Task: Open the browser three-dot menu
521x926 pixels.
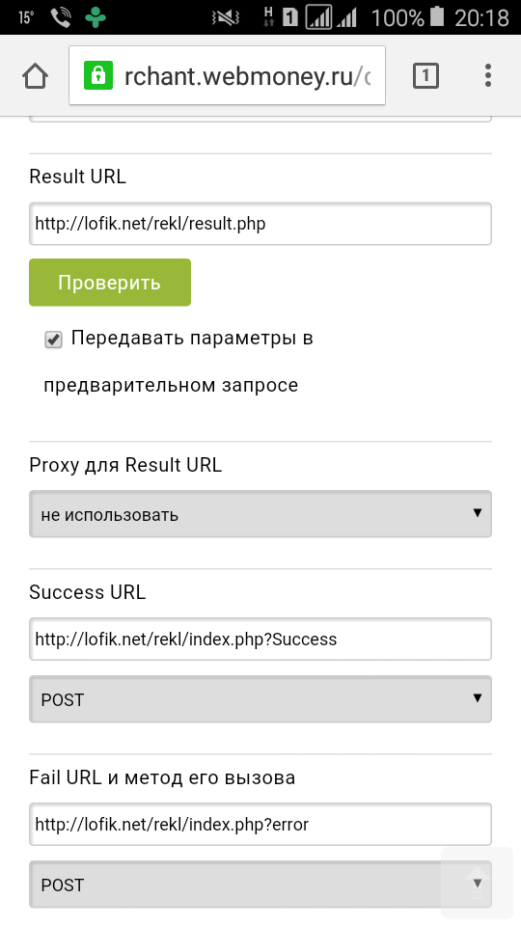Action: pyautogui.click(x=487, y=75)
